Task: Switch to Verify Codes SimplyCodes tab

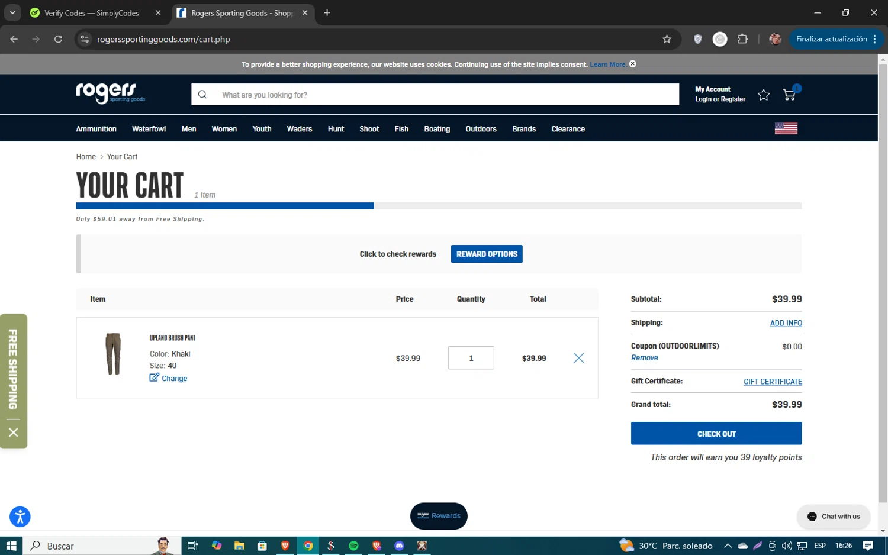Action: click(92, 13)
